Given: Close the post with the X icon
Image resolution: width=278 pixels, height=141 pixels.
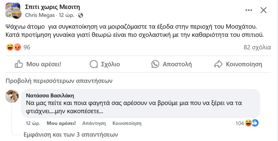Looking at the screenshot, I should [263, 10].
